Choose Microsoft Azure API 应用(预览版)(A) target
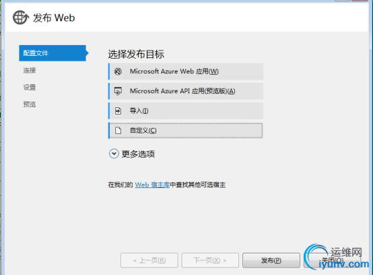373x275 pixels. [186, 91]
